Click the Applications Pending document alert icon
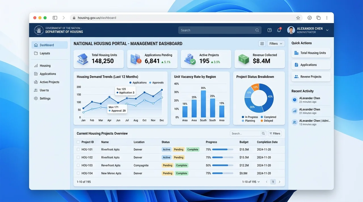The width and height of the screenshot is (363, 202). tap(136, 59)
